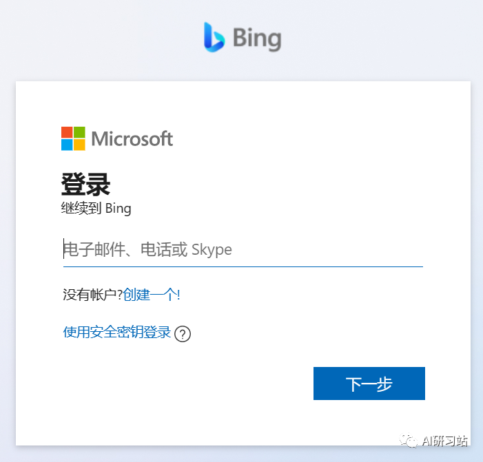Image resolution: width=483 pixels, height=462 pixels.
Task: Click the 没有帐户? text label
Action: 93,295
